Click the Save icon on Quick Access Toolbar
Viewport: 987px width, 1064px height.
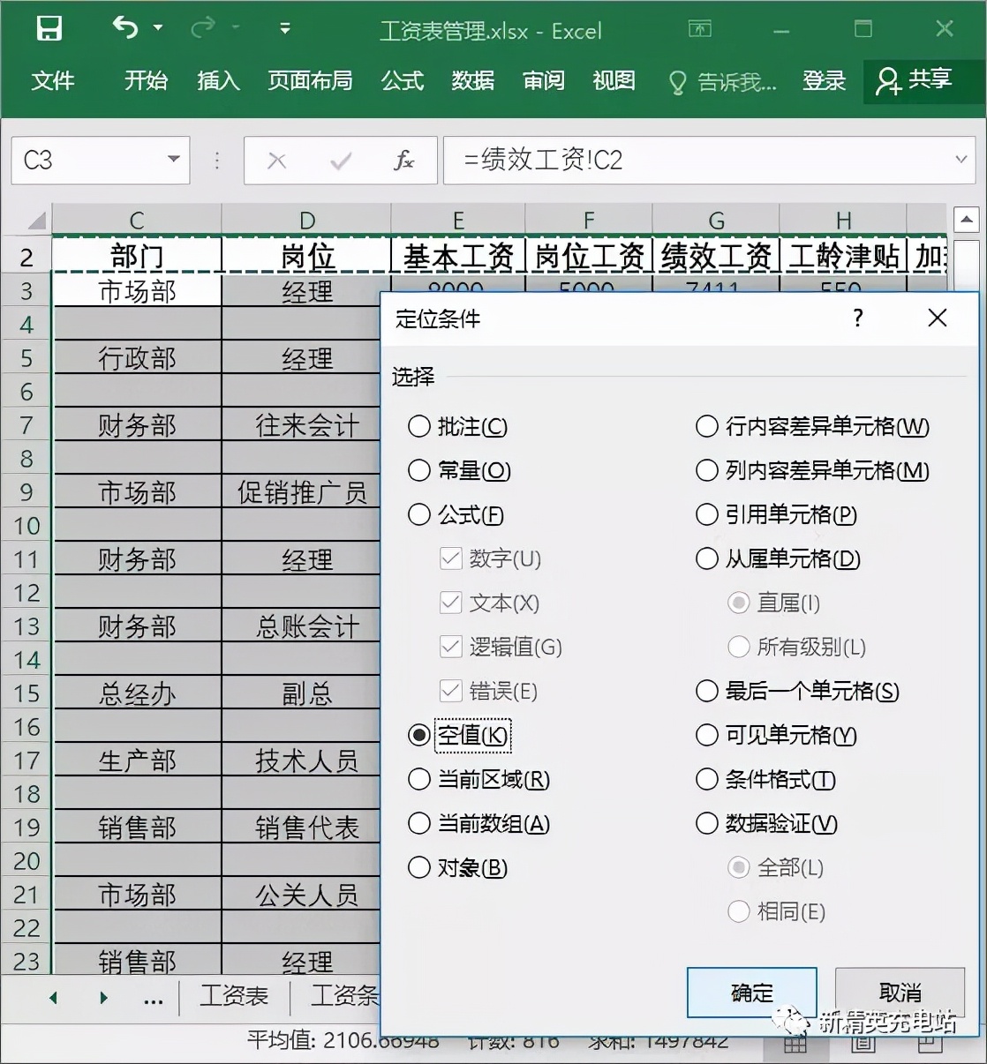49,26
